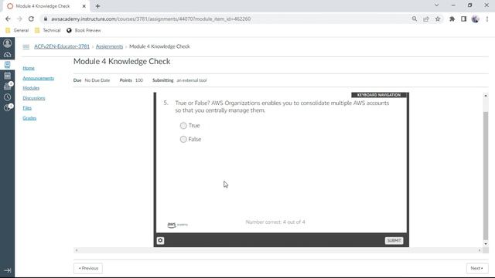
Task: Toggle the browser side panel icon
Action: pyautogui.click(x=463, y=19)
